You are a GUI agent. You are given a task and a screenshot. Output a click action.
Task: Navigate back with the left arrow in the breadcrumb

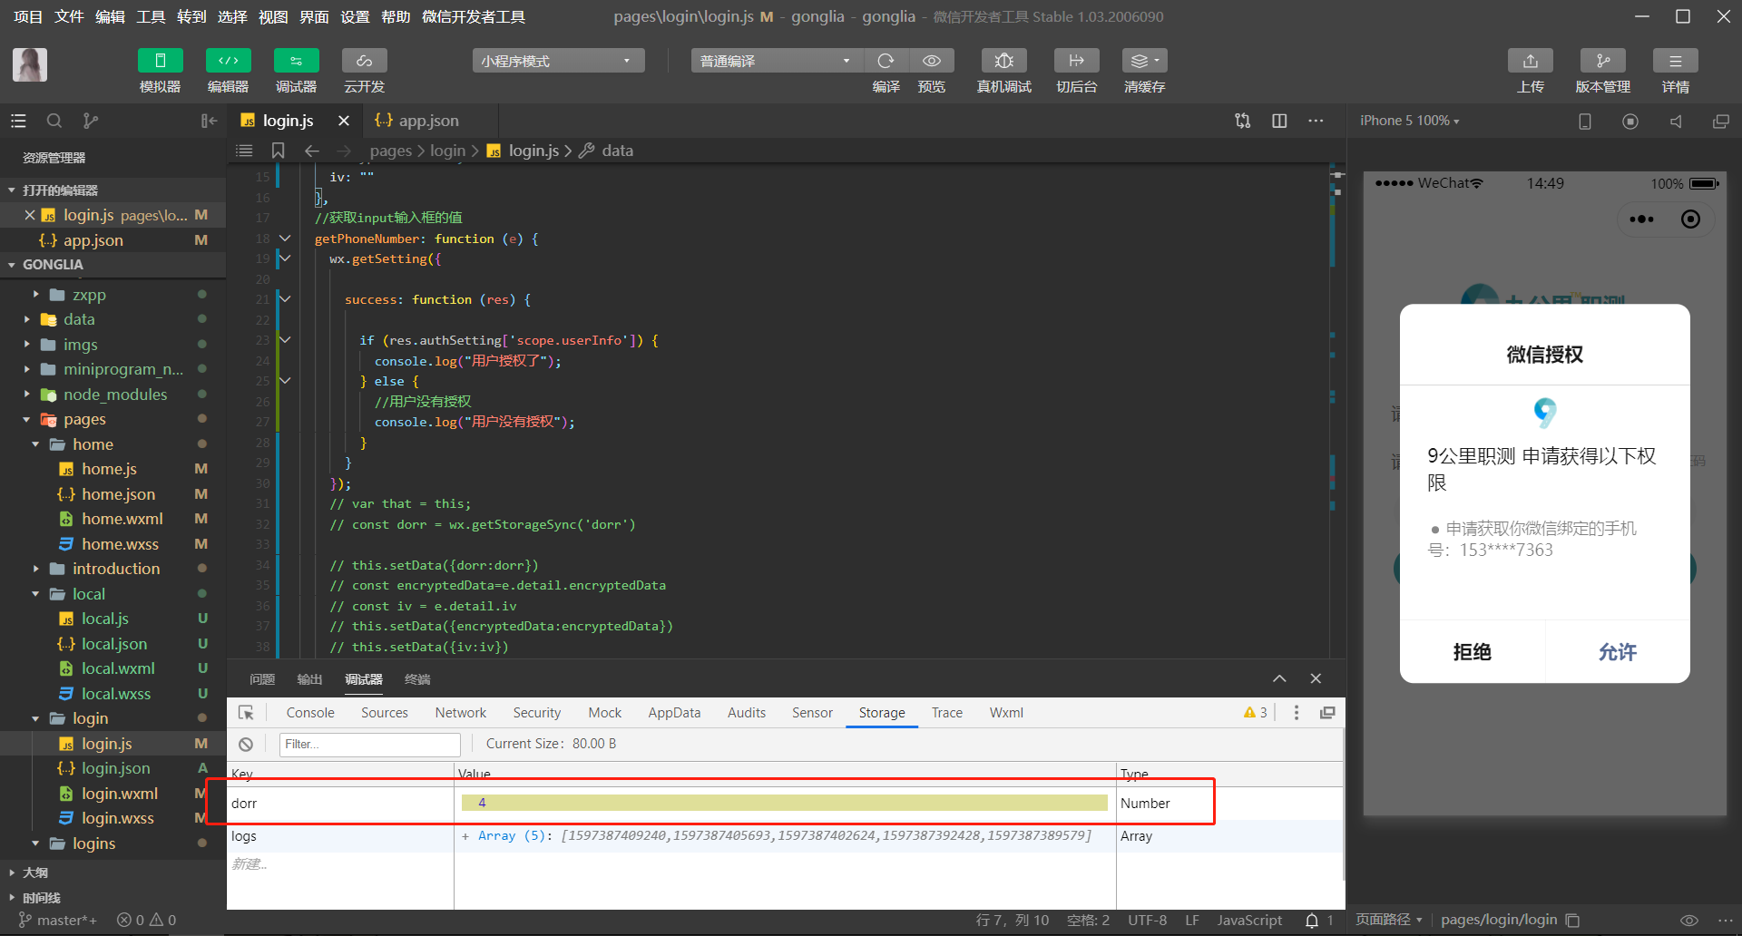click(x=311, y=151)
